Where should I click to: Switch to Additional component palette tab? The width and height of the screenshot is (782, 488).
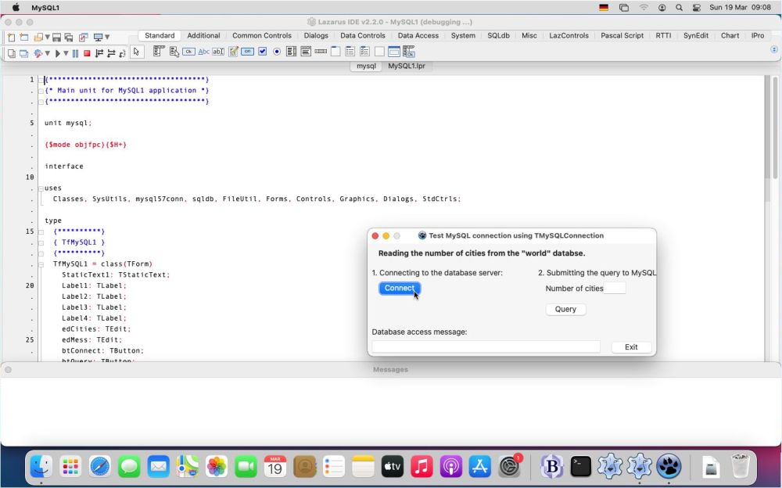[x=203, y=35]
